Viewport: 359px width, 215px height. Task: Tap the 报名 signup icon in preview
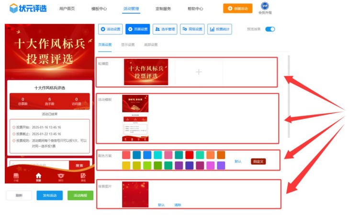tap(83, 177)
